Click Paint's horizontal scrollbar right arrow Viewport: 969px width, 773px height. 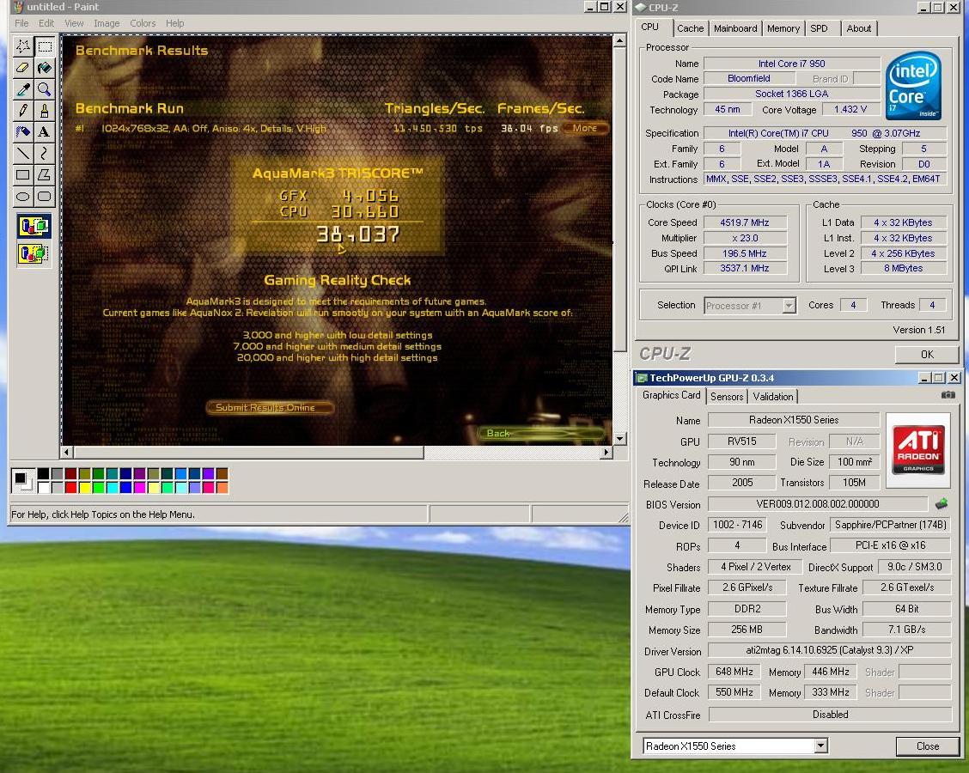(x=606, y=453)
